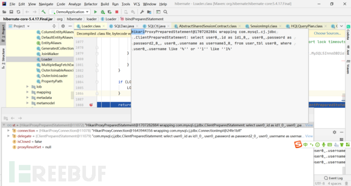The image size is (351, 186).
Task: Toggle fold marker at line 1078
Action: click(97, 48)
